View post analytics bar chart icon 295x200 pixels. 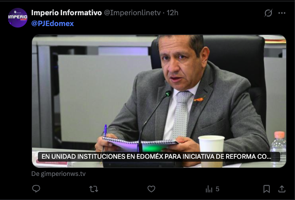tap(209, 189)
